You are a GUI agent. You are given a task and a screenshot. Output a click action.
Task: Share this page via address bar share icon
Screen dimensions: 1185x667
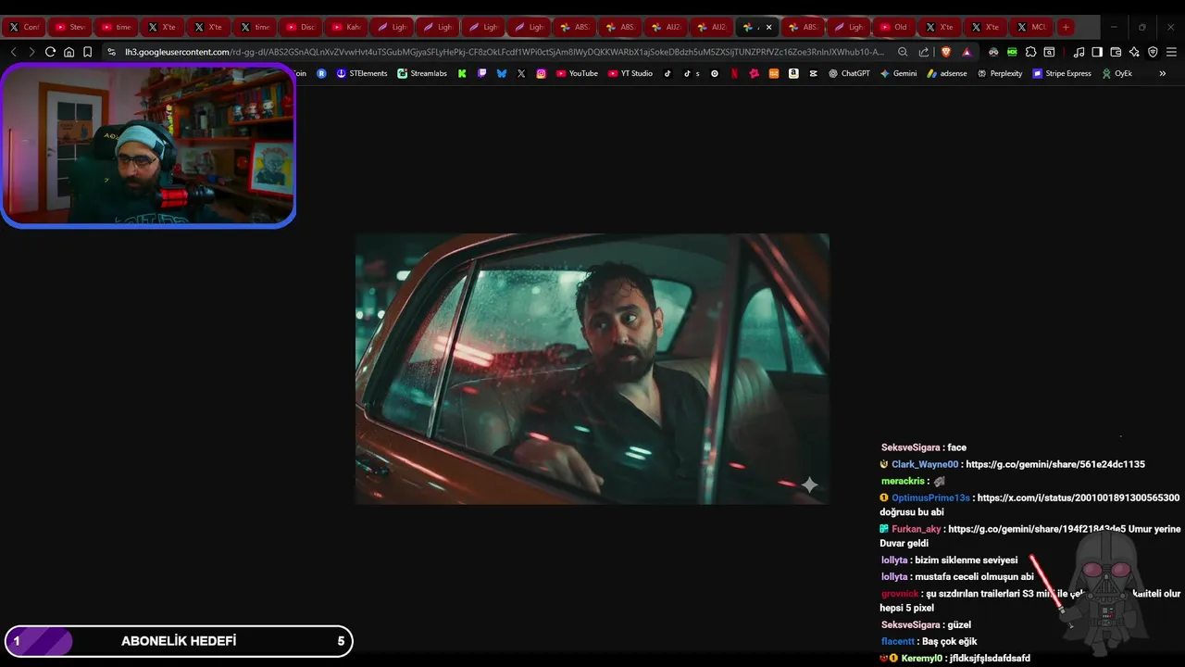pyautogui.click(x=923, y=52)
